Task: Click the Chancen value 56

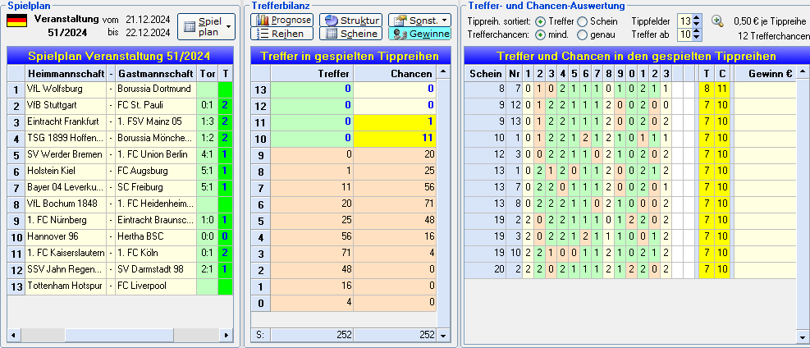Action: pyautogui.click(x=396, y=187)
